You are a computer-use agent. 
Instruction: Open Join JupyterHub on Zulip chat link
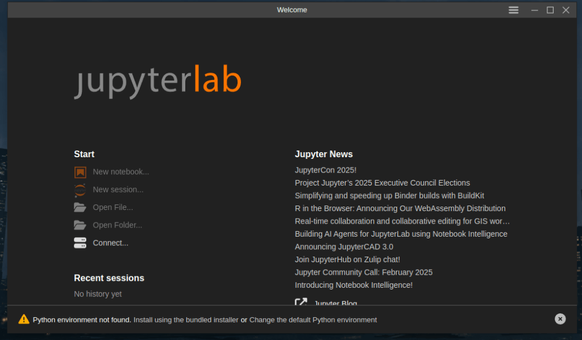347,259
